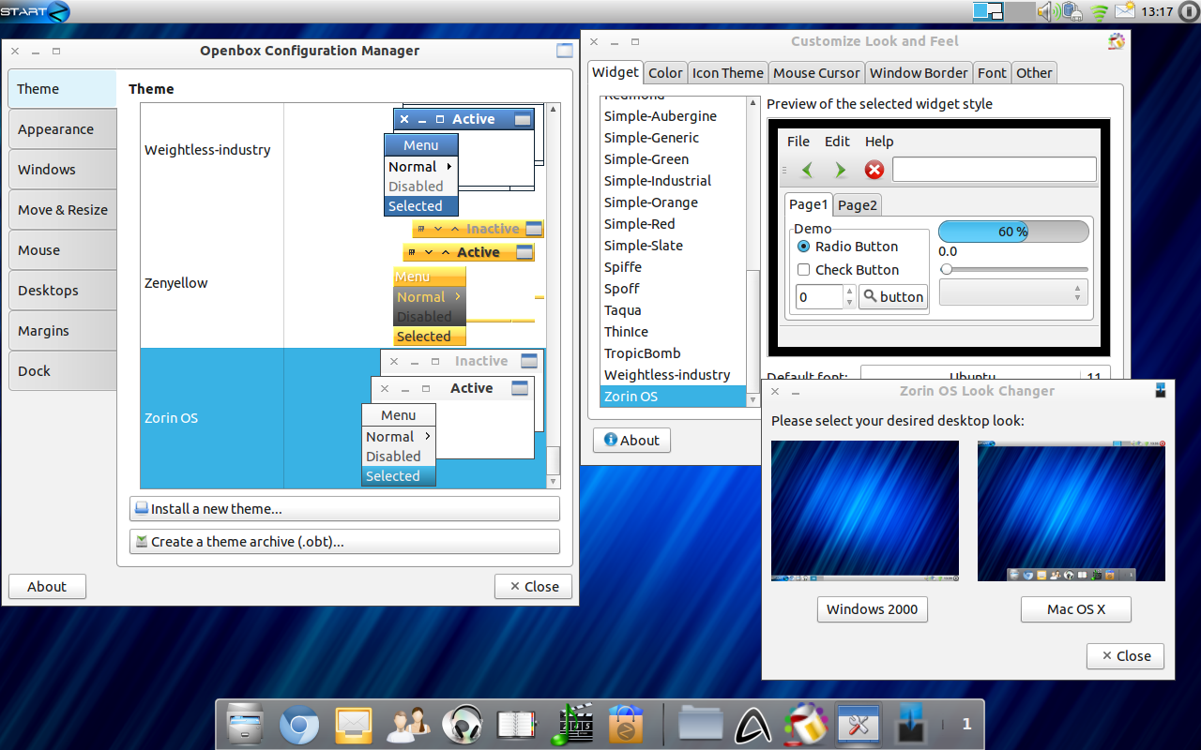Open the volume control in system tray
Viewport: 1201px width, 750px height.
click(1047, 12)
